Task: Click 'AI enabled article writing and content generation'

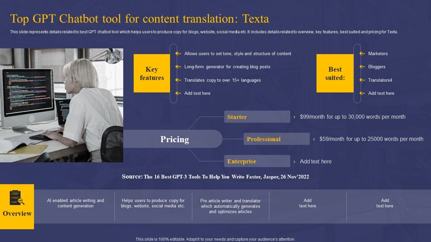Action: click(x=75, y=203)
